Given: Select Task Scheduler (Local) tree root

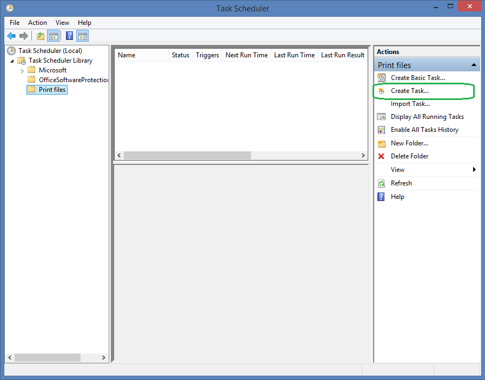Looking at the screenshot, I should coord(50,51).
